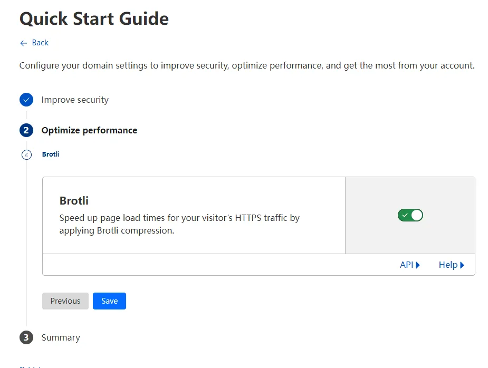Select the Optimize performance step label

tap(89, 130)
